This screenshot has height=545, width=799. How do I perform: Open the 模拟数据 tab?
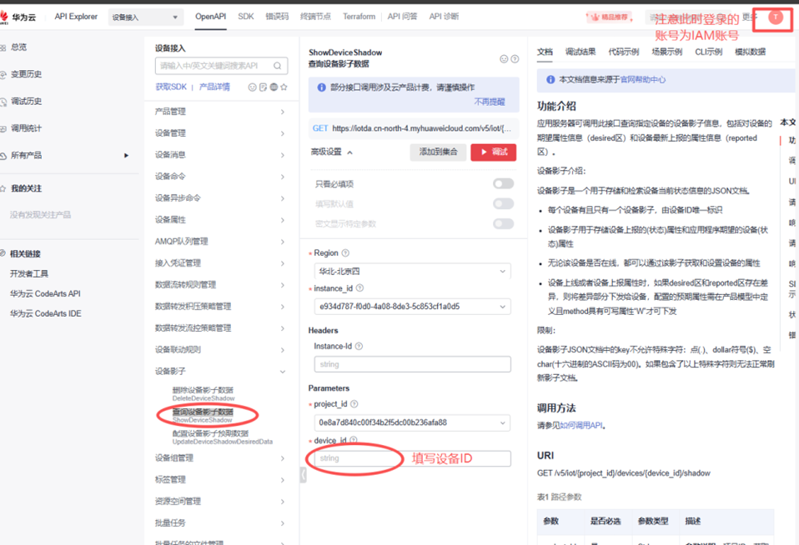click(x=750, y=52)
